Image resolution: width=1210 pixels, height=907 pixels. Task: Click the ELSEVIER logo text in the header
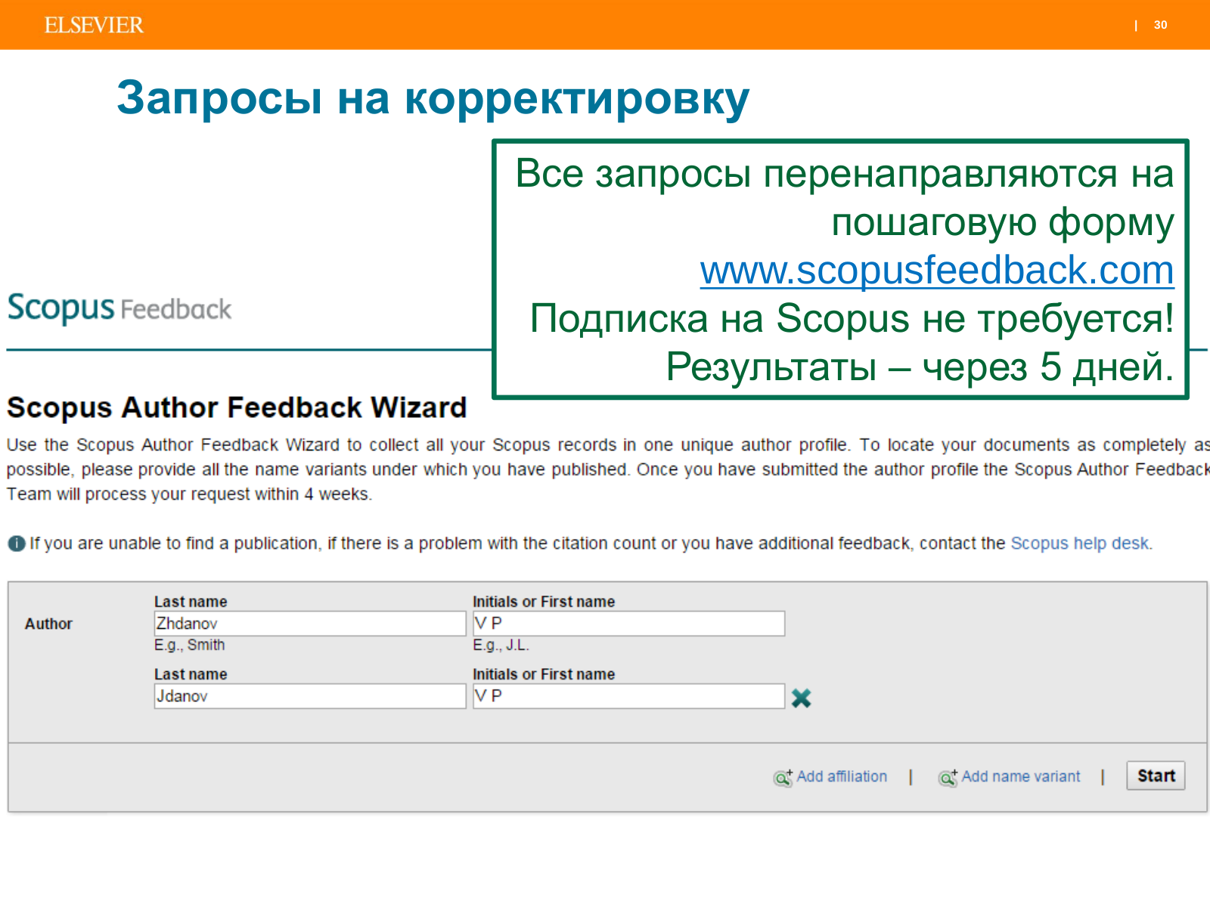point(94,25)
